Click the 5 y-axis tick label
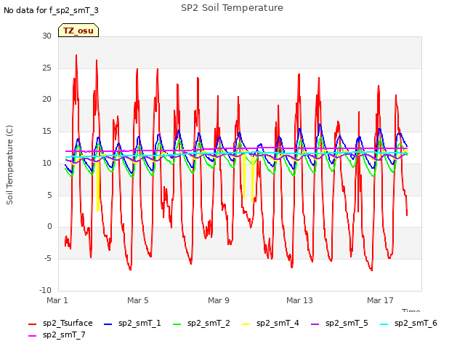 [x=49, y=196]
